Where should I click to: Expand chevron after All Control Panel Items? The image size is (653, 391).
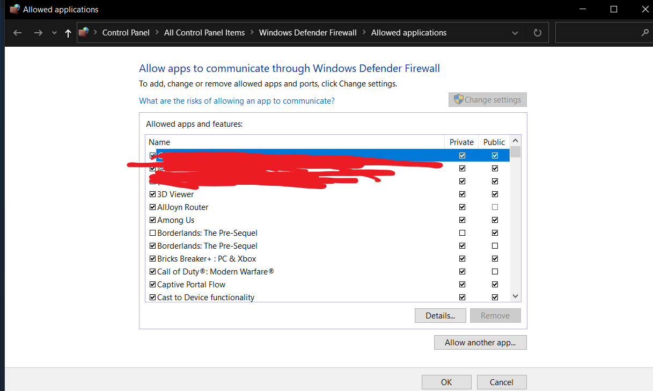coord(252,33)
